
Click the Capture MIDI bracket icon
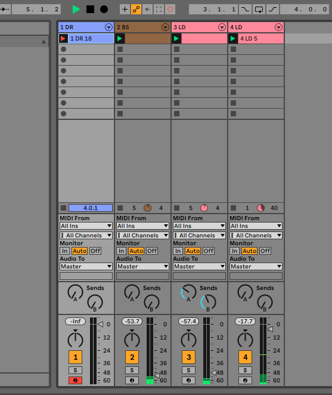pos(159,10)
